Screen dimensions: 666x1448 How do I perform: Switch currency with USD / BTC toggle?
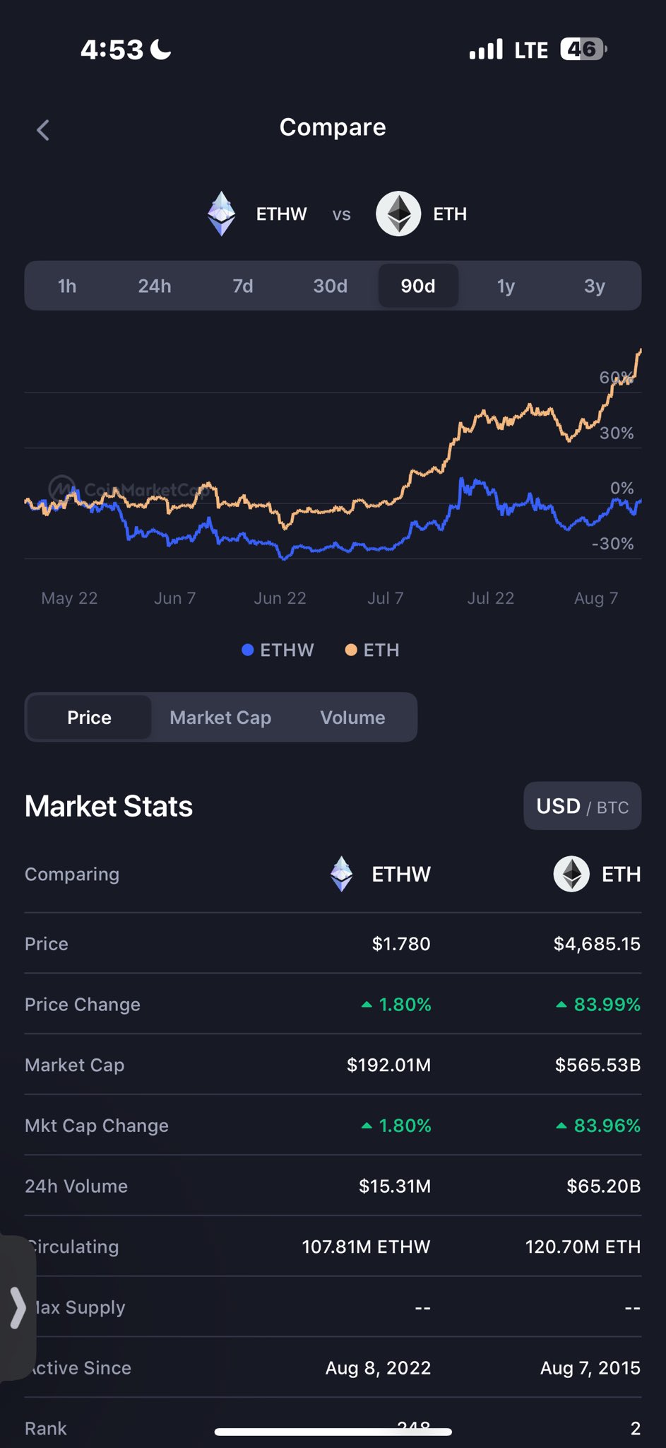(x=582, y=806)
